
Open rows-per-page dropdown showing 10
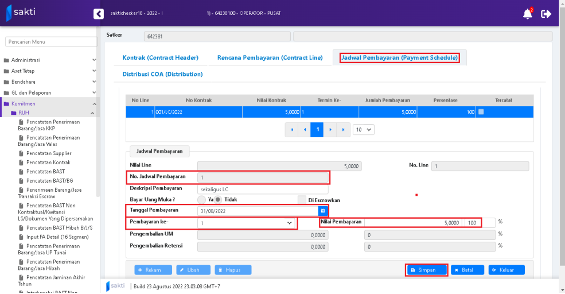(x=363, y=130)
